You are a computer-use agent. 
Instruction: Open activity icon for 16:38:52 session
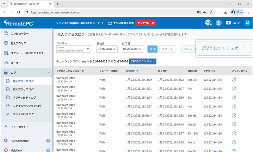234,133
